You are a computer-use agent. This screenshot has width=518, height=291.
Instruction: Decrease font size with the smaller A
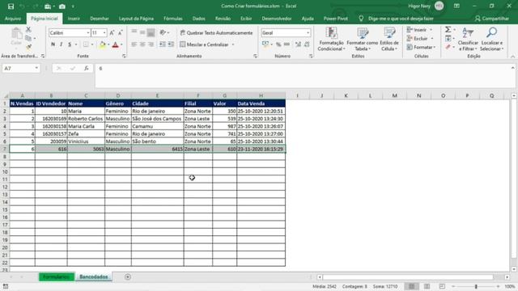(121, 32)
